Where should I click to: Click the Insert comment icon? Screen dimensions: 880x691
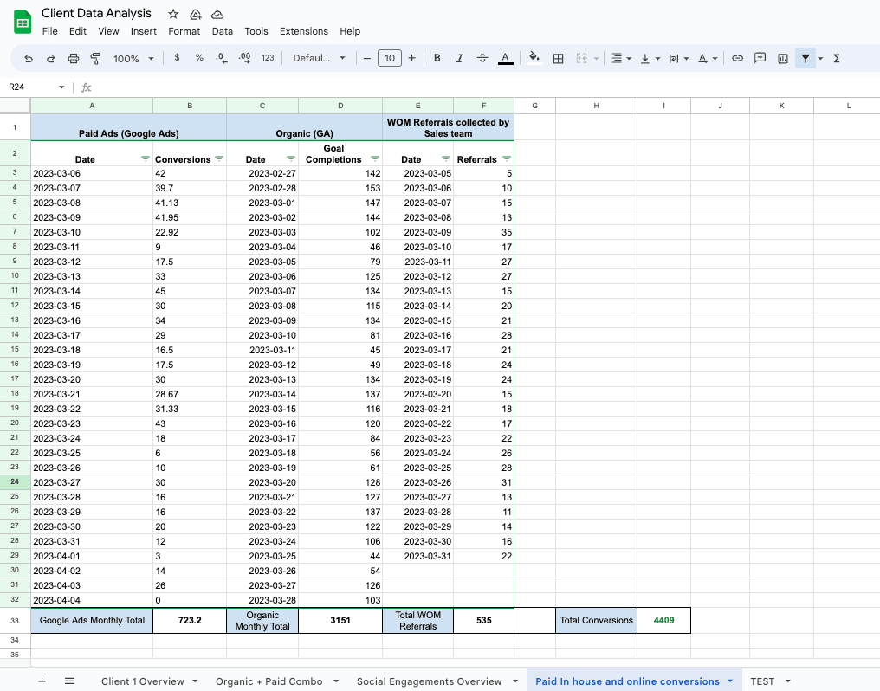(760, 58)
